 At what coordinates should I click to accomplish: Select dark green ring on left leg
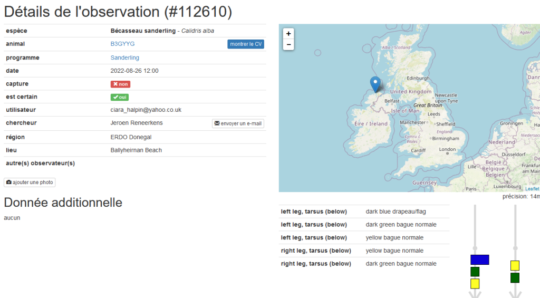click(x=475, y=272)
